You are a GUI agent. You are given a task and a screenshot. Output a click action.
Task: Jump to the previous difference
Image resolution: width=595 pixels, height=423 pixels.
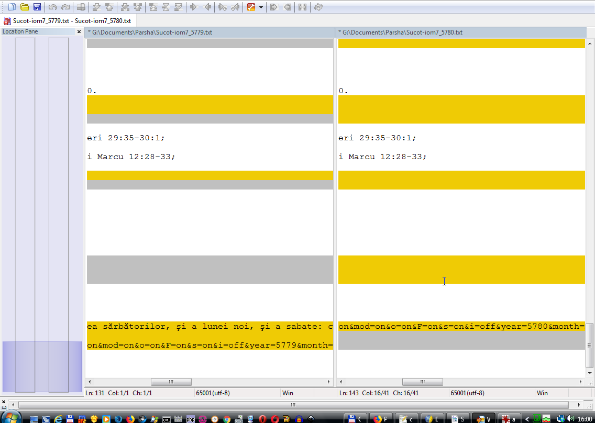(109, 7)
